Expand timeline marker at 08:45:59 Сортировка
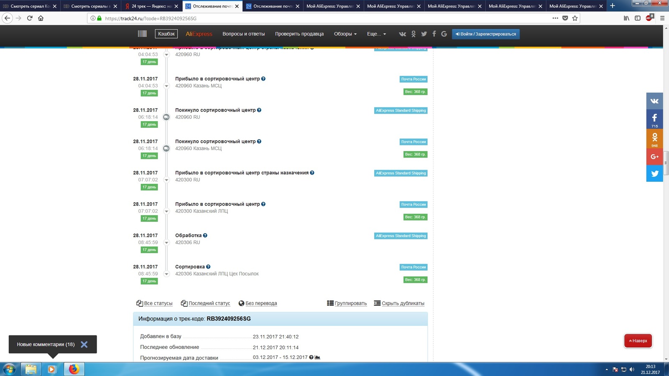Viewport: 669px width, 376px height. (x=166, y=274)
